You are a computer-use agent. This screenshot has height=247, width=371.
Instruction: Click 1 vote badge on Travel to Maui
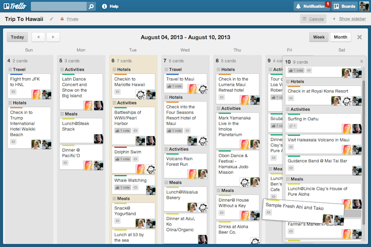pyautogui.click(x=174, y=86)
